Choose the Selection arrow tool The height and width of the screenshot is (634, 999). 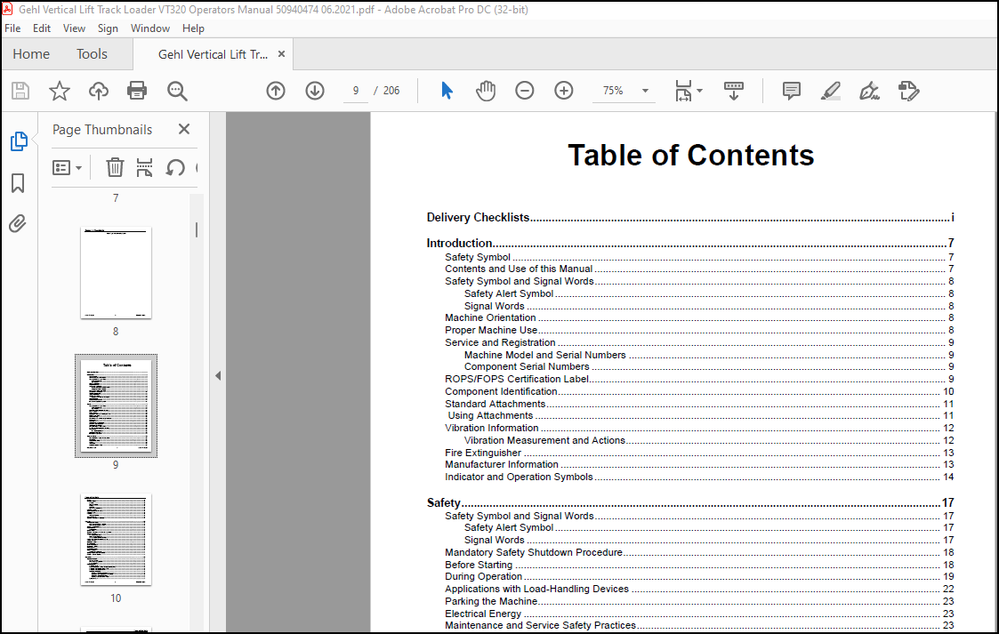(447, 91)
